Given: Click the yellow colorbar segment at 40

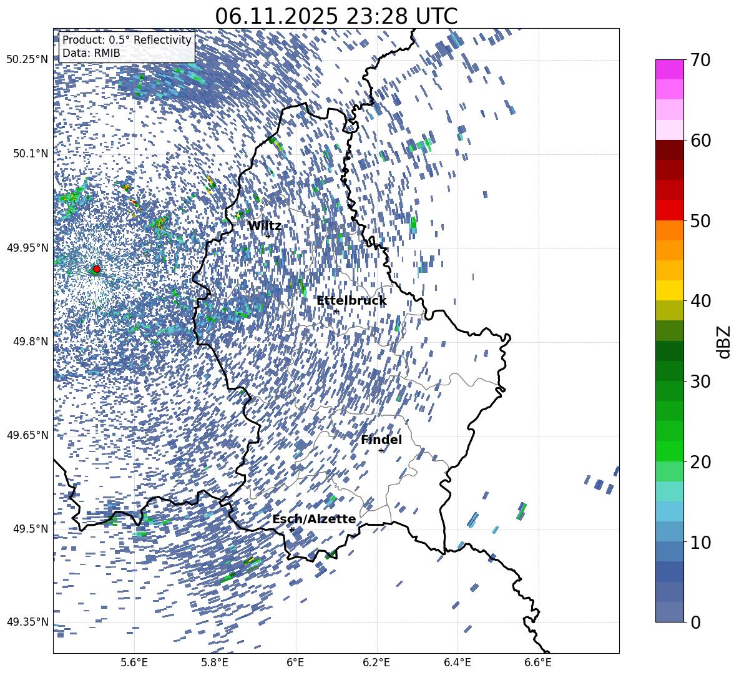Looking at the screenshot, I should 669,290.
